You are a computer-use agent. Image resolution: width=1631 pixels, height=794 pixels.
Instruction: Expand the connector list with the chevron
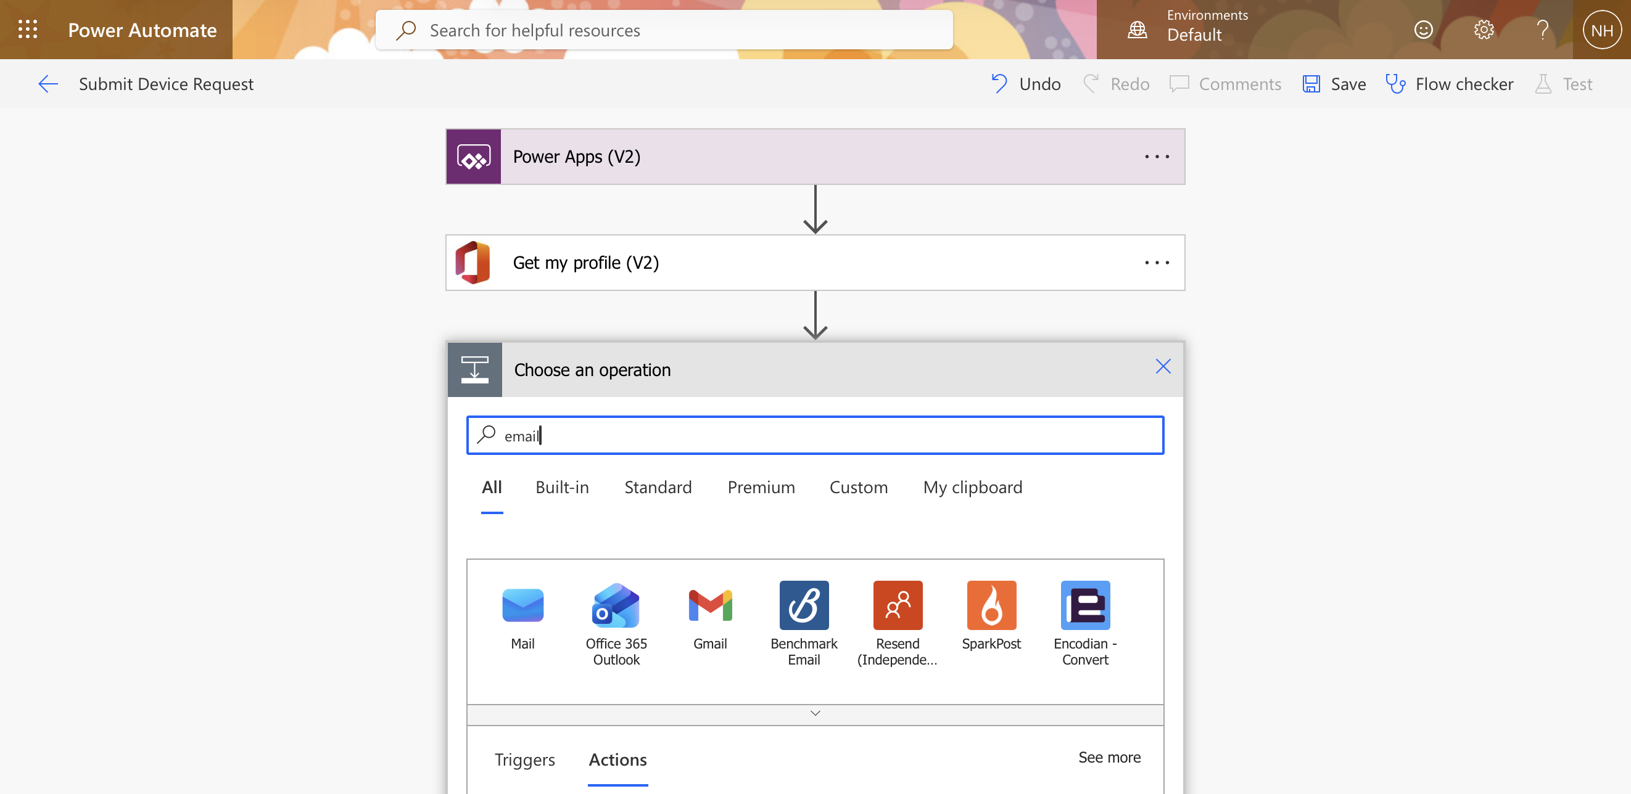(815, 714)
